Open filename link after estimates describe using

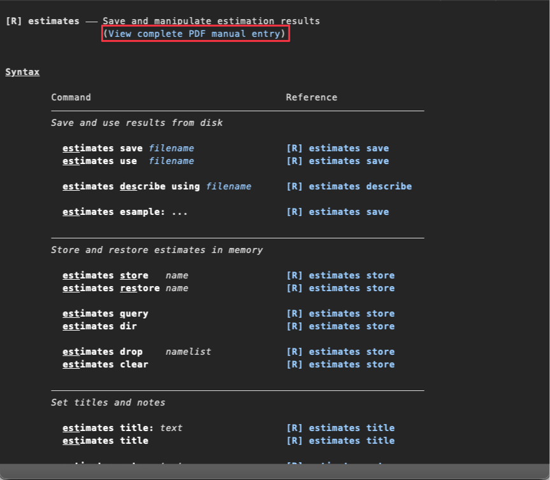229,186
